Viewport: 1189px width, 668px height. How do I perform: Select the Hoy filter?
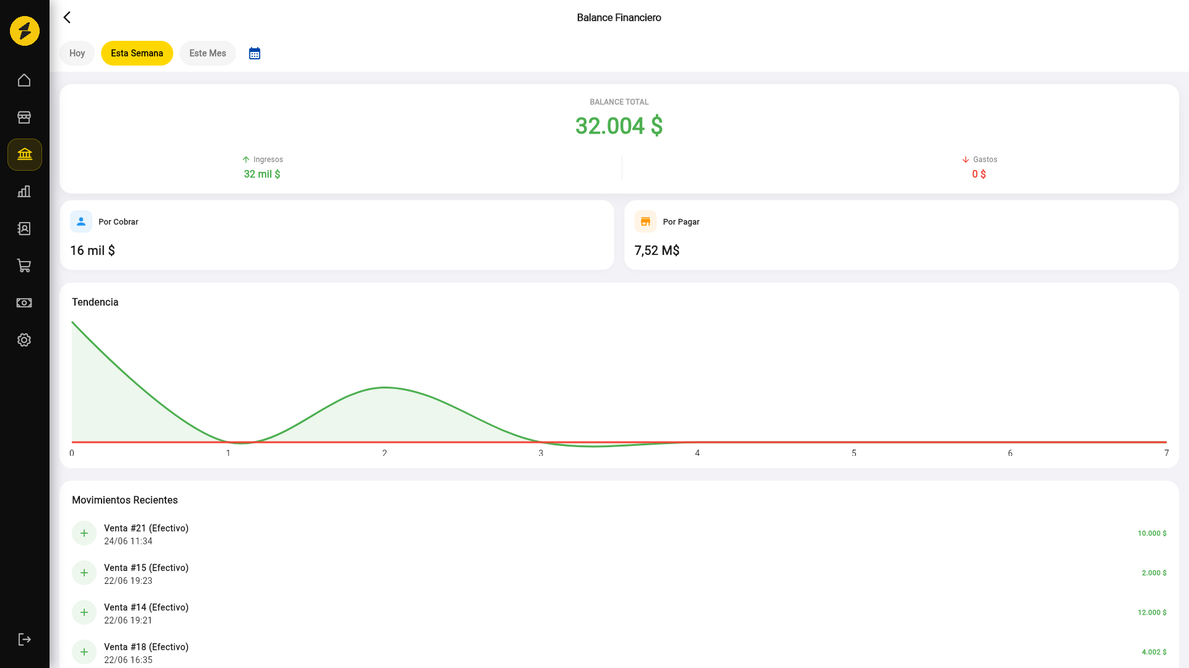coord(77,53)
